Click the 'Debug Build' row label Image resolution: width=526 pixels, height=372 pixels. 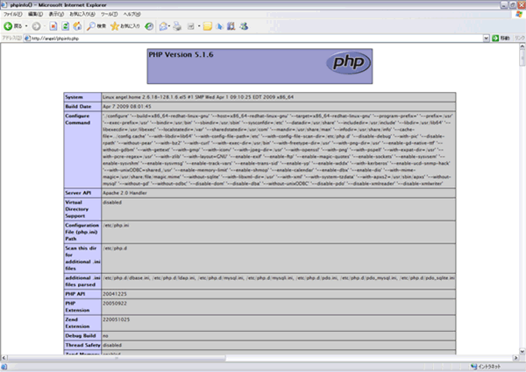[81, 335]
